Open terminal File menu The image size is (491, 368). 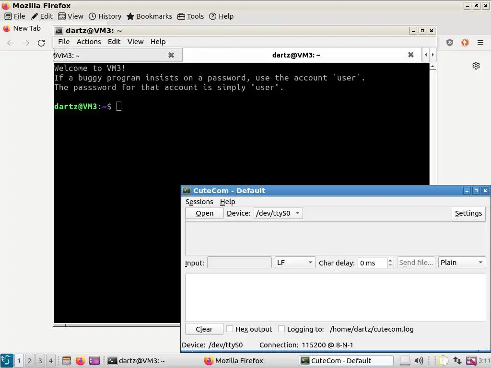64,42
